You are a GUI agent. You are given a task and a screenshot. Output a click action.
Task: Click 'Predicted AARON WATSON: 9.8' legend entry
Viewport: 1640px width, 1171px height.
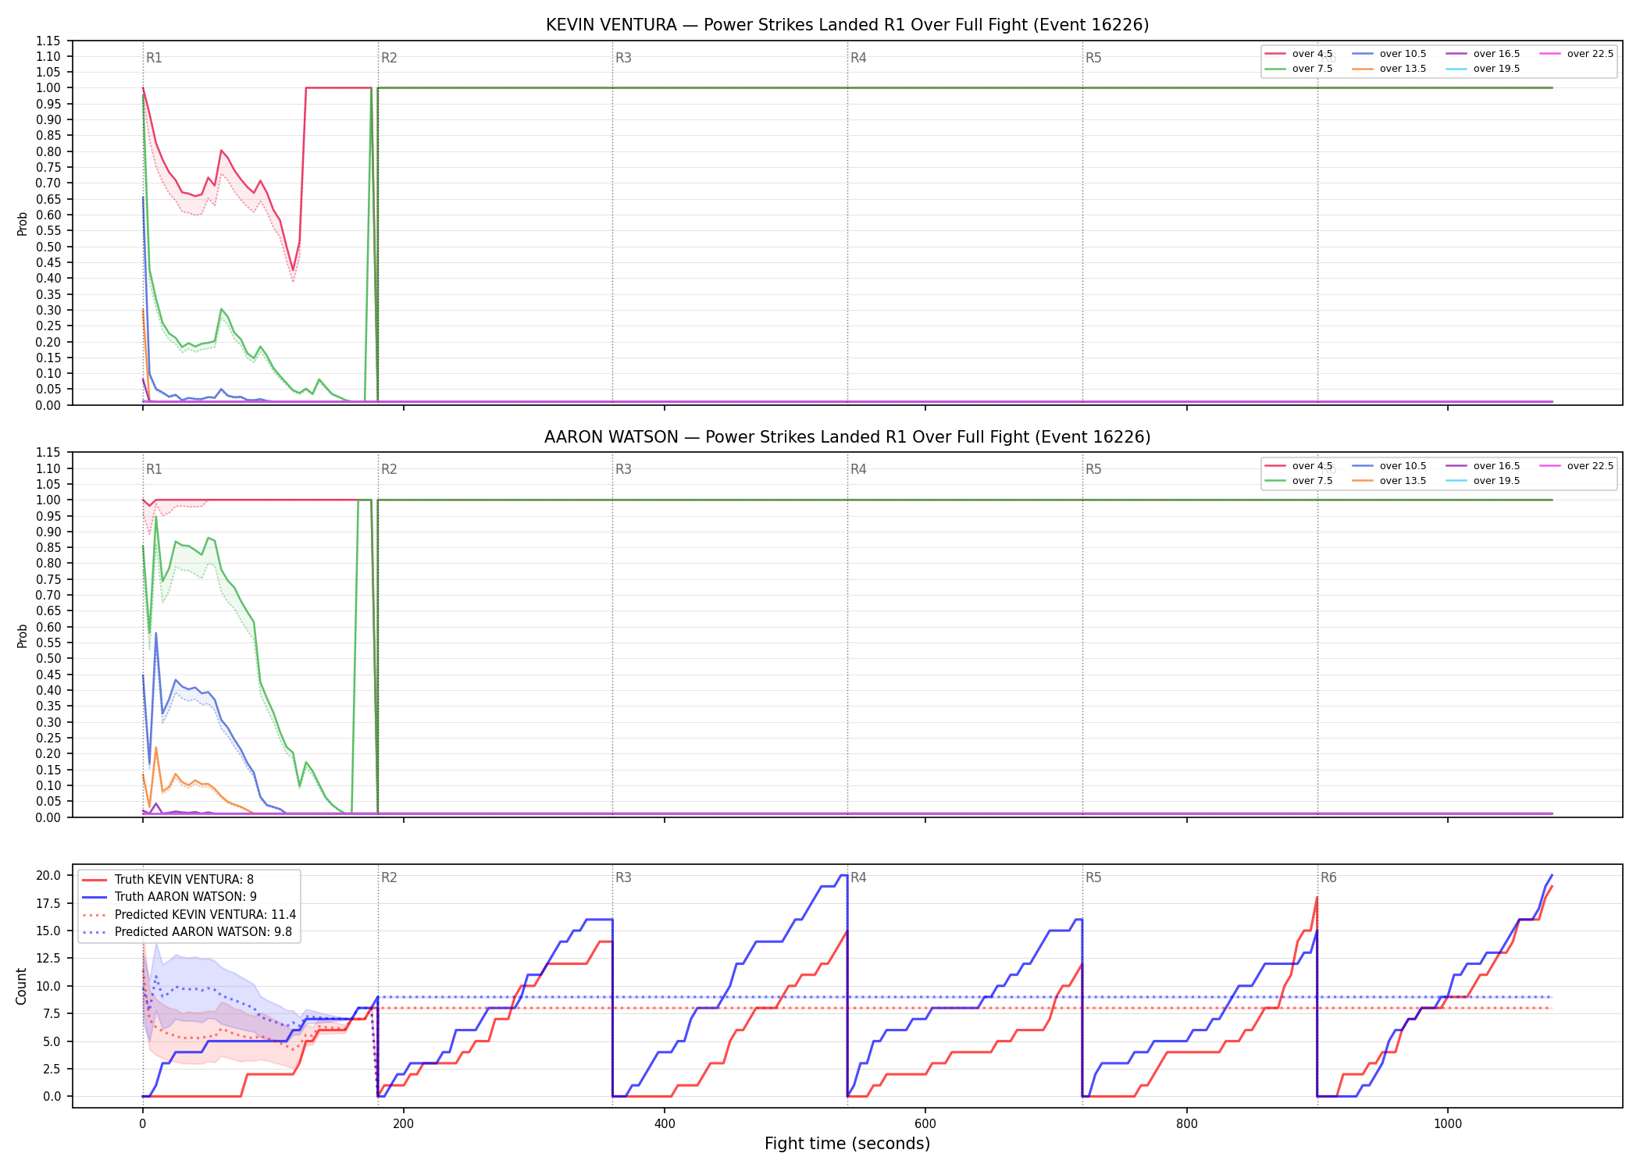click(x=187, y=932)
